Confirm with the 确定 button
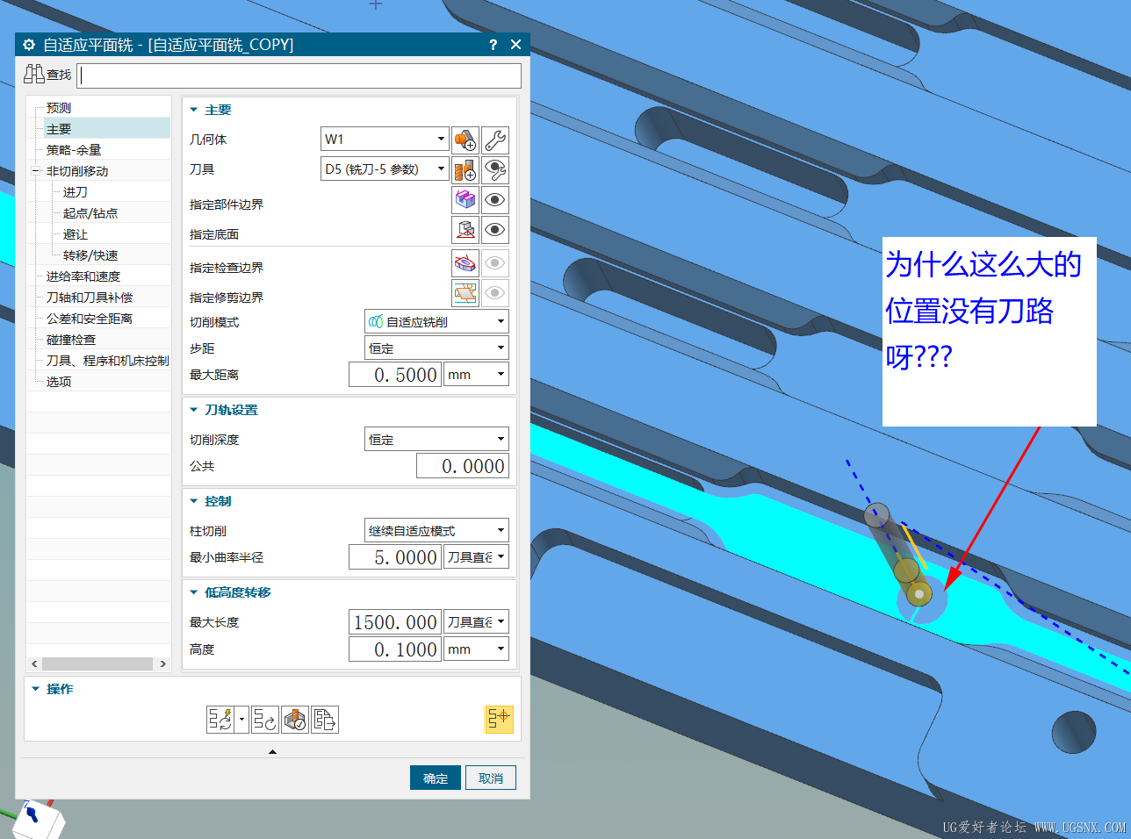The image size is (1131, 839). (x=436, y=778)
